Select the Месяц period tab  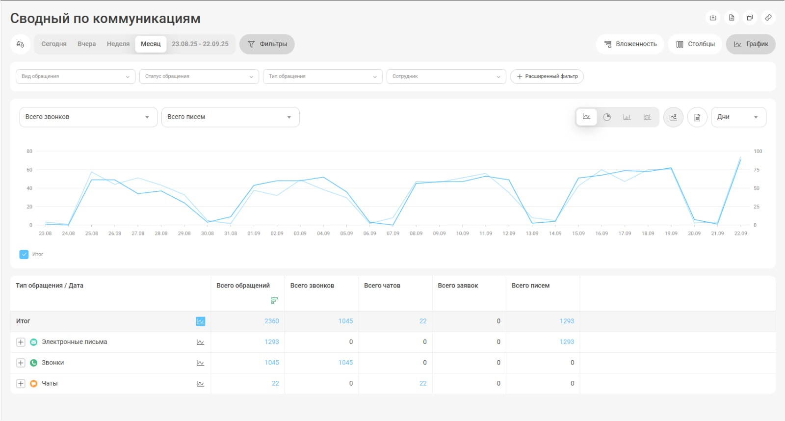click(151, 44)
